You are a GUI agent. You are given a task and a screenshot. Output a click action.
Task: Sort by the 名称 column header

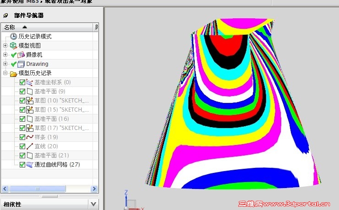(47, 27)
